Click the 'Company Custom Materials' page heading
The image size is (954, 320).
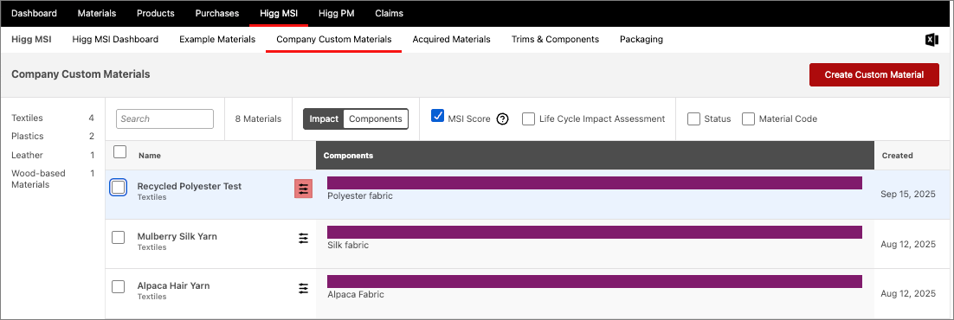click(81, 74)
